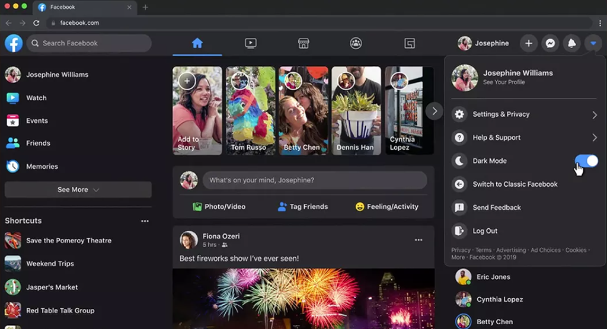This screenshot has height=329, width=607.
Task: Click the browser back arrow
Action: point(8,23)
